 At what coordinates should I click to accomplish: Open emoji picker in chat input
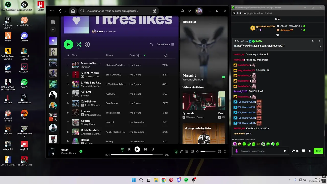point(285,151)
